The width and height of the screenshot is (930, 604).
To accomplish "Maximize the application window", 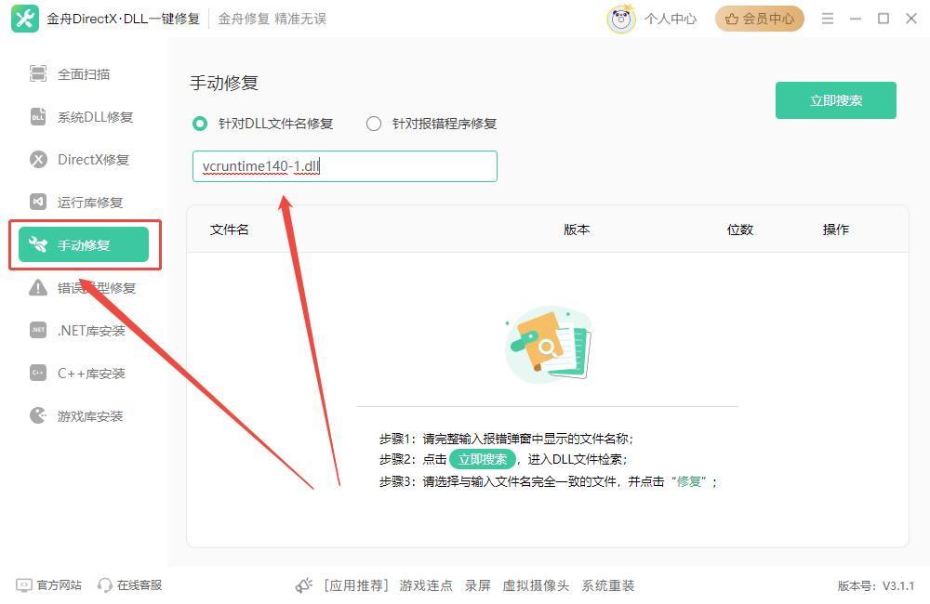I will [x=883, y=19].
